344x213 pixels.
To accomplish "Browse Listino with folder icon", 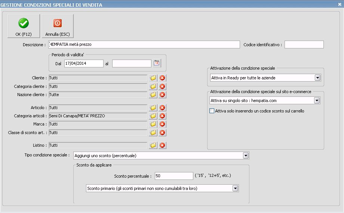I will pos(153,145).
